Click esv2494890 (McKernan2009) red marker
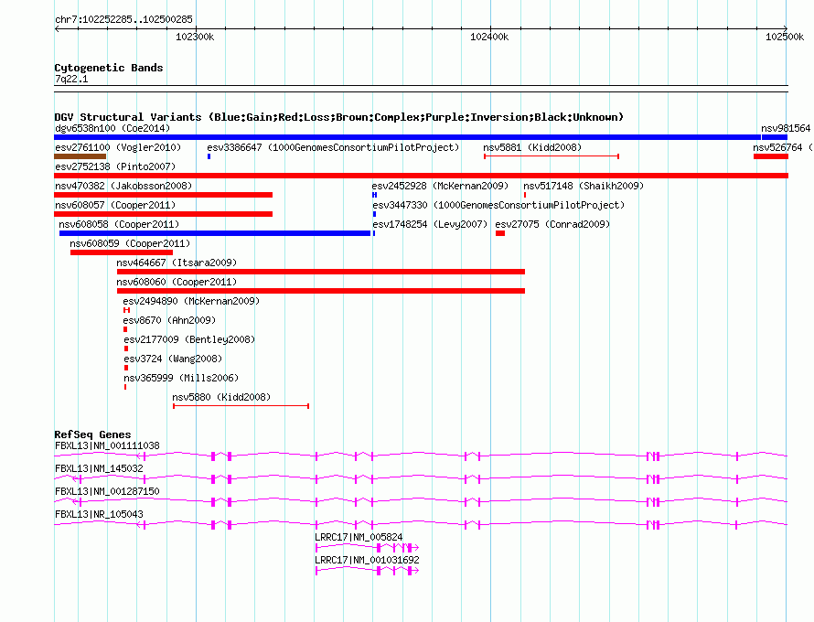This screenshot has height=622, width=814. pos(126,310)
